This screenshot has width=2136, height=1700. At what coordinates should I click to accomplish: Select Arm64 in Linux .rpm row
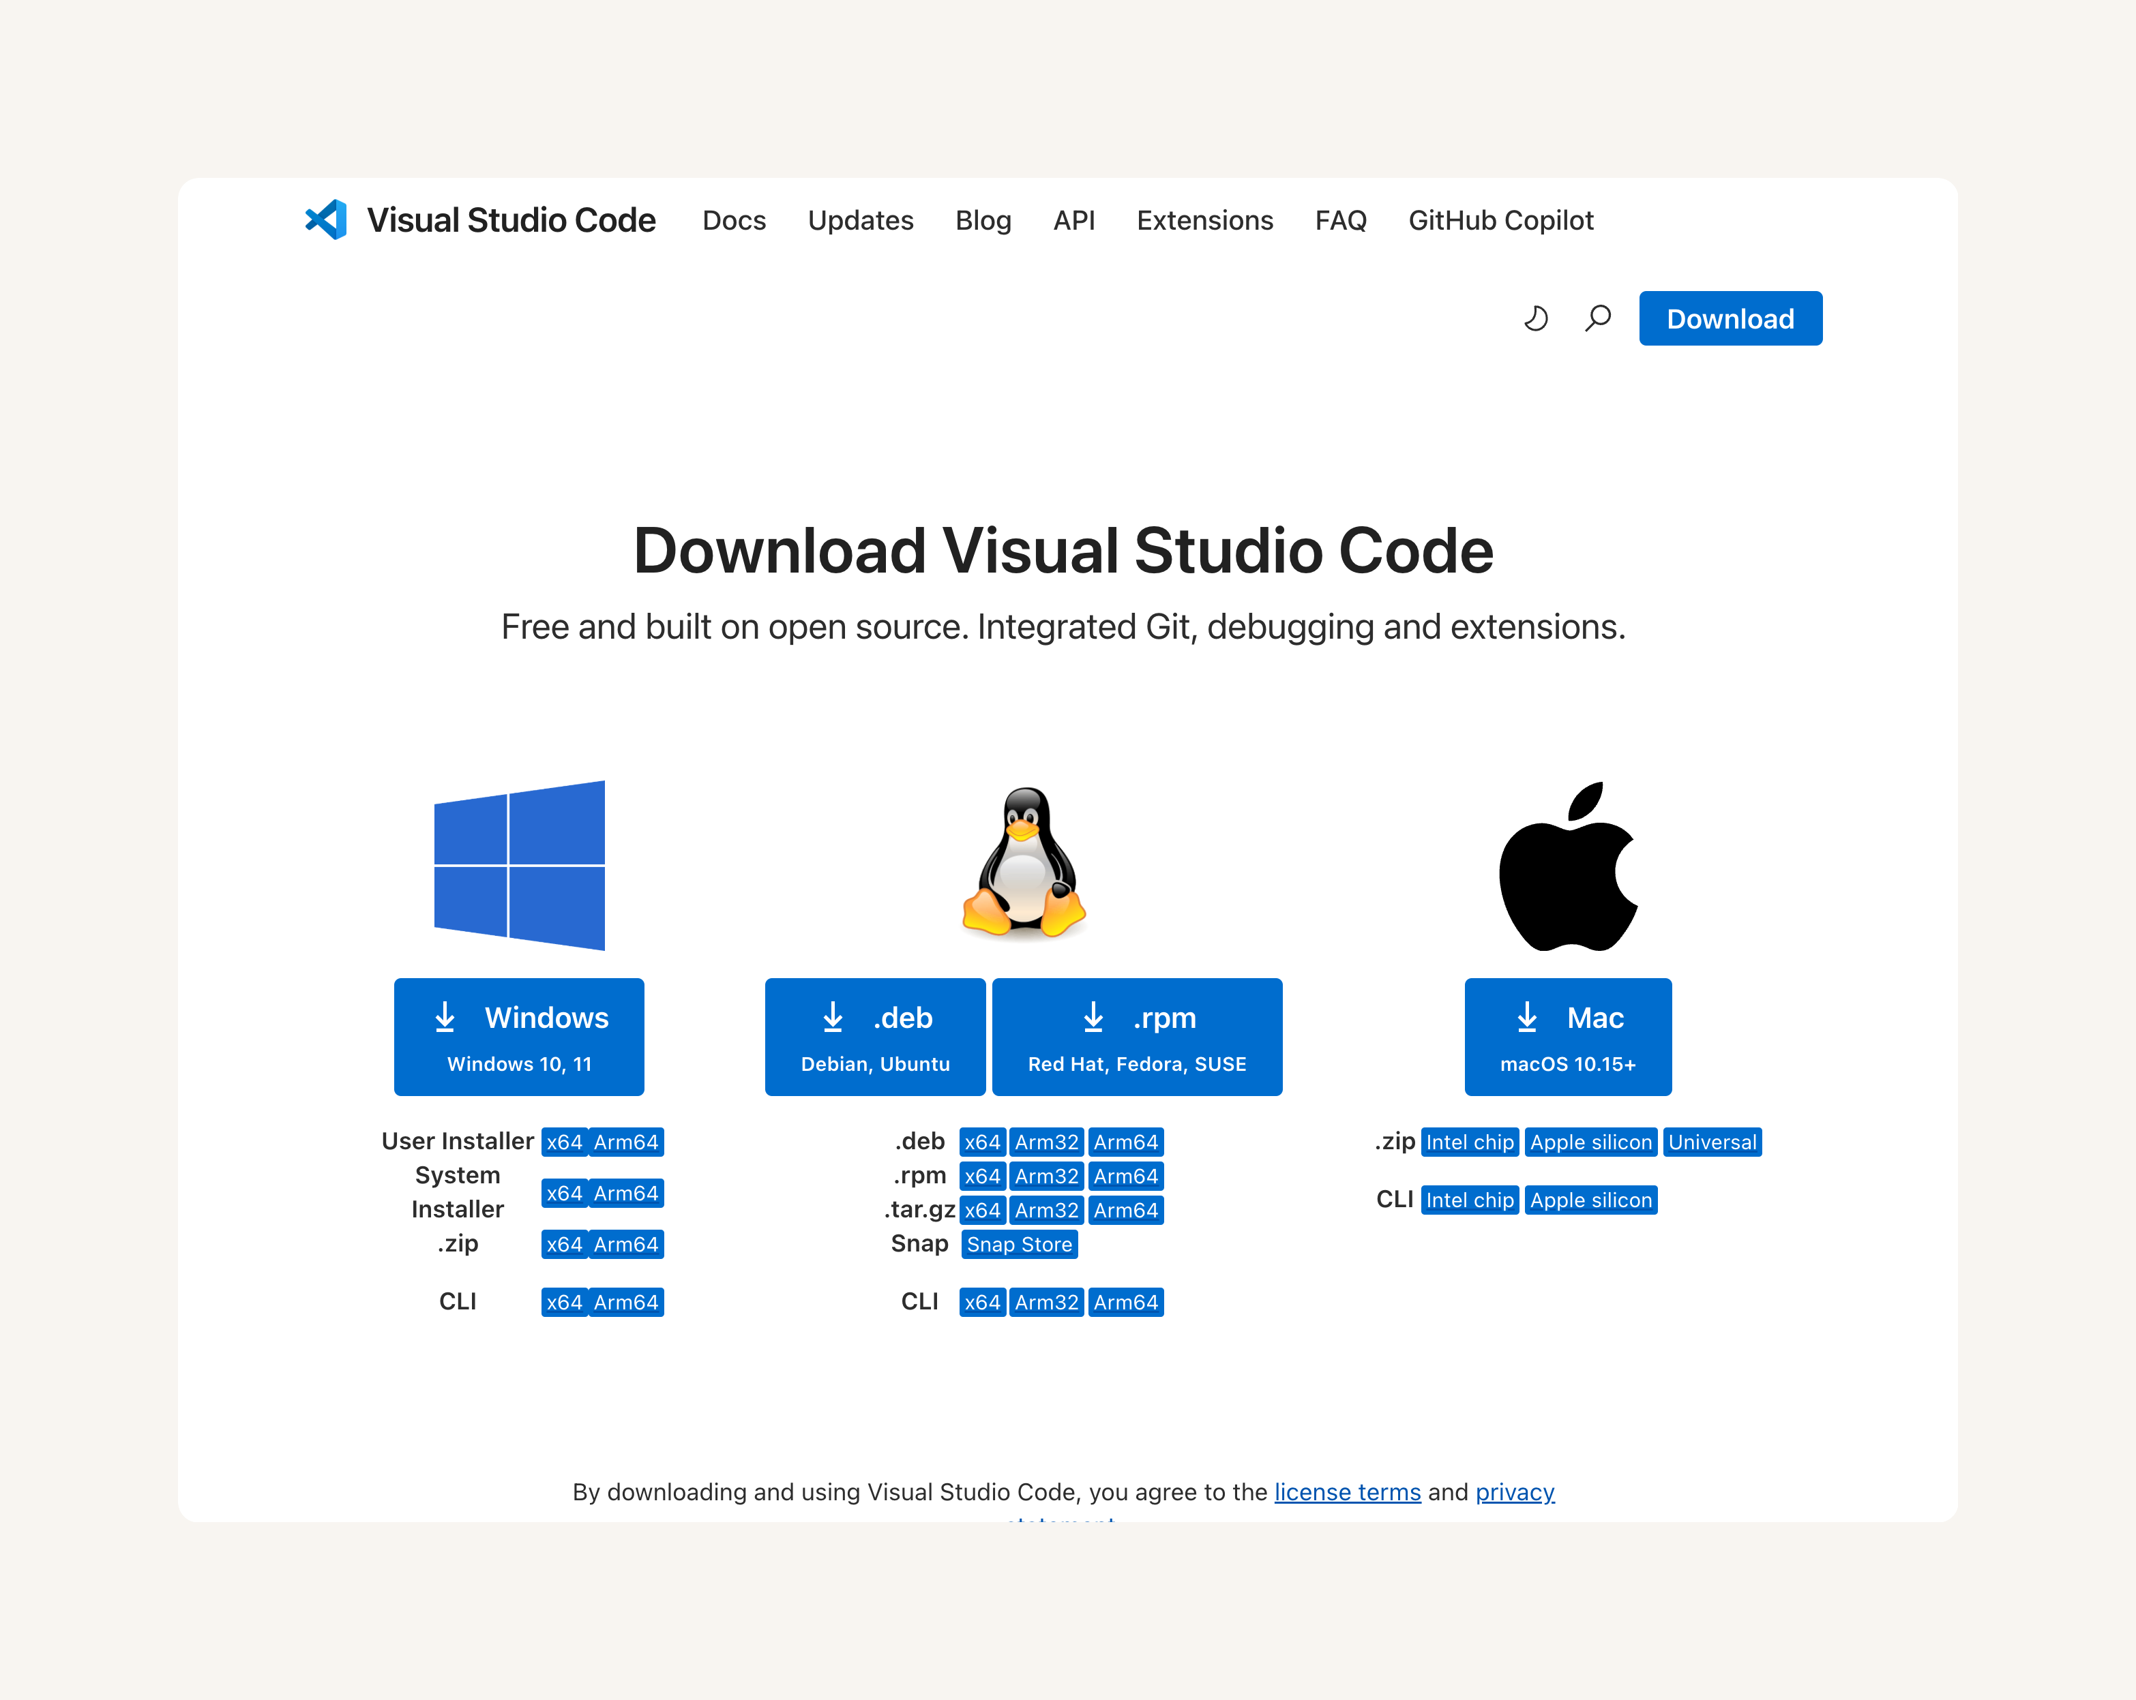(x=1125, y=1177)
